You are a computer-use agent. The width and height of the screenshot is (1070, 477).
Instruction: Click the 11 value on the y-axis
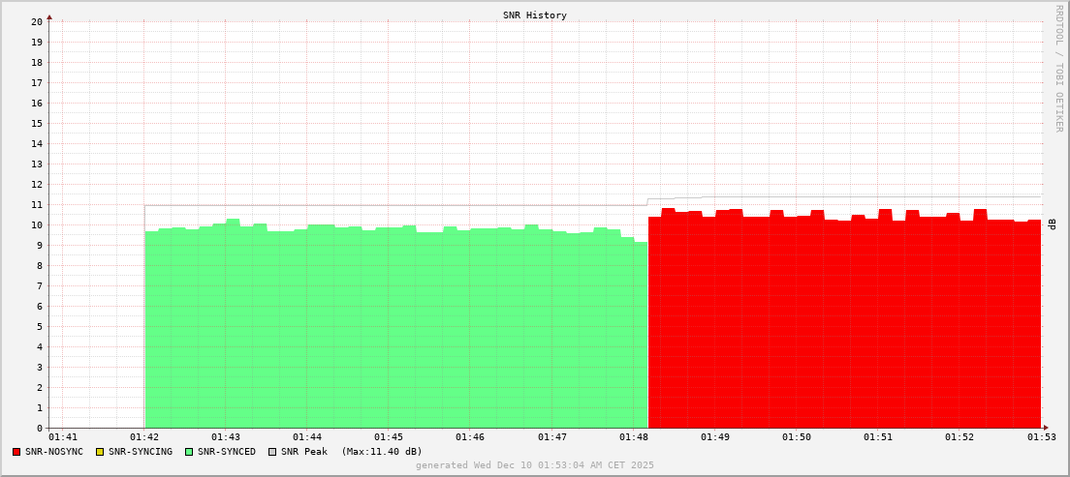pos(36,205)
